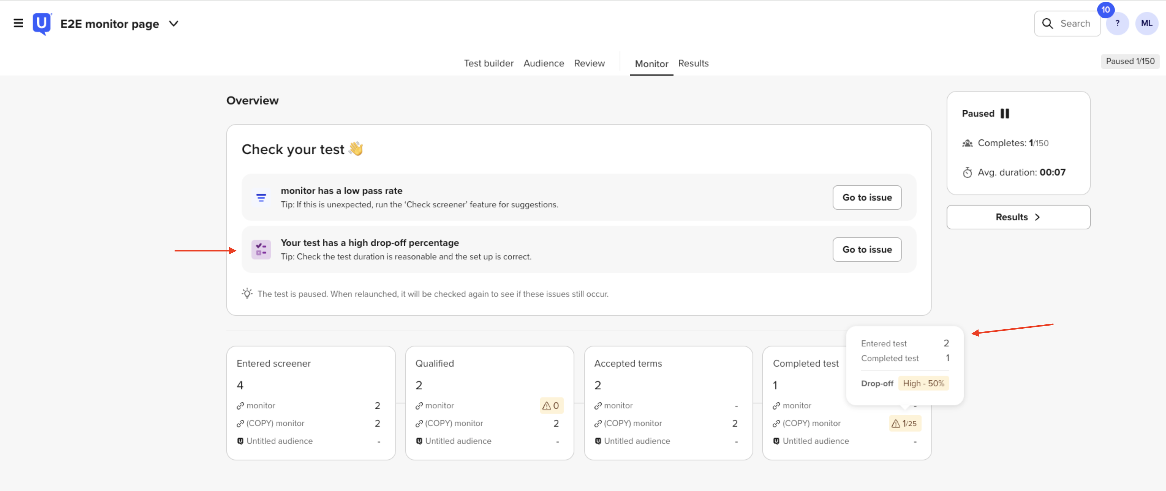Expand the E2E monitor page dropdown chevron
The image size is (1166, 491).
tap(174, 24)
